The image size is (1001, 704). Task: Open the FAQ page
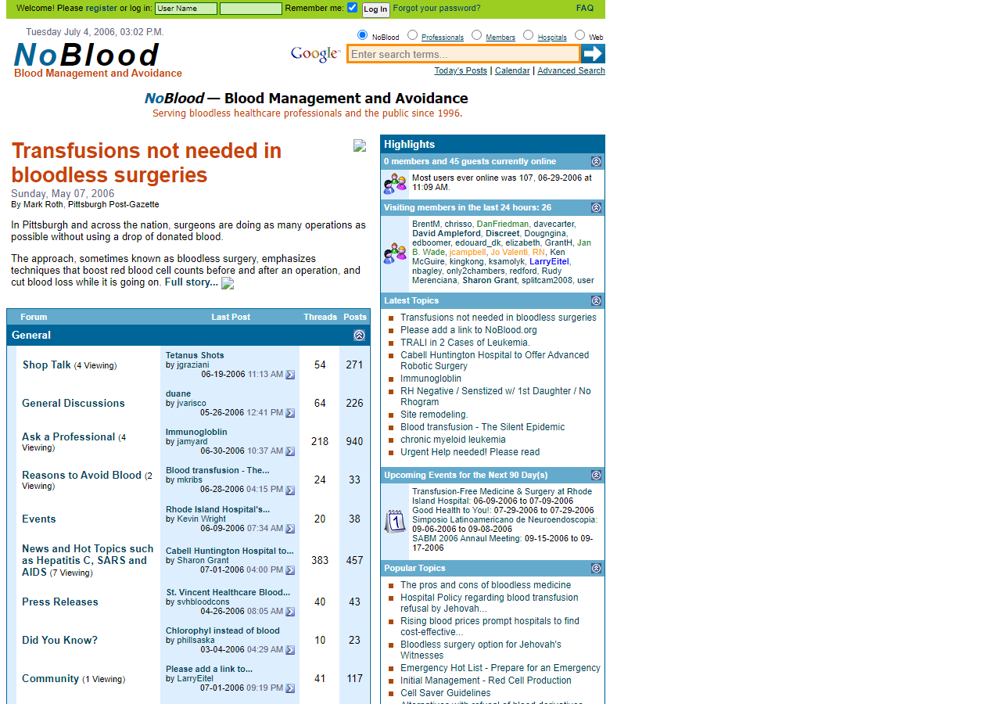(x=585, y=9)
